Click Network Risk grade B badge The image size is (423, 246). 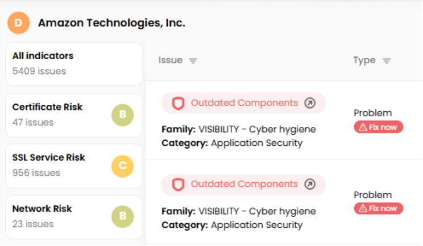[122, 217]
